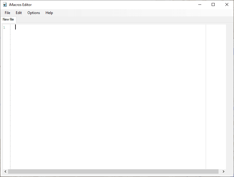Click the iMacros Editor title bar icon
Image resolution: width=234 pixels, height=177 pixels.
coord(5,5)
